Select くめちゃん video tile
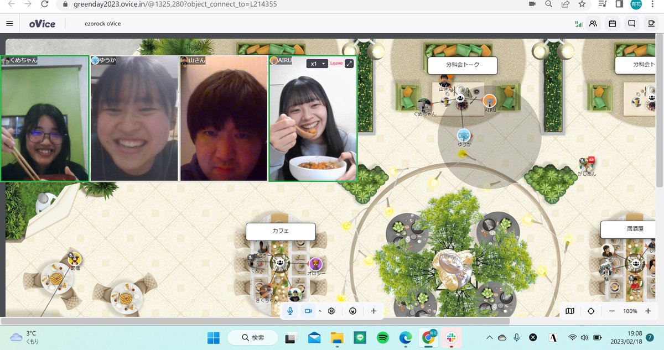The image size is (664, 350). 45,118
